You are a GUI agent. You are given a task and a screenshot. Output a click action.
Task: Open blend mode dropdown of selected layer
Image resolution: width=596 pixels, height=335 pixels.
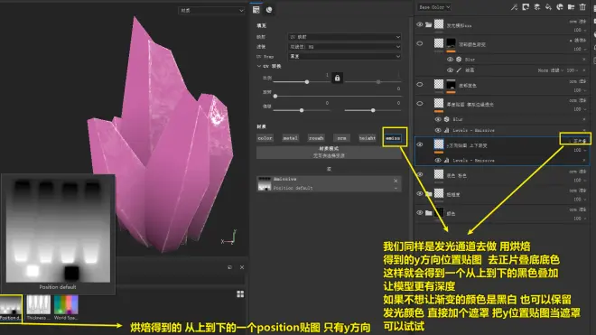click(x=579, y=141)
